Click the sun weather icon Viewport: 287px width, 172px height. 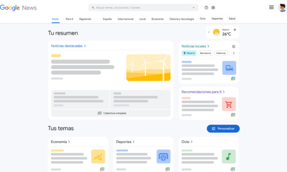[x=216, y=32]
